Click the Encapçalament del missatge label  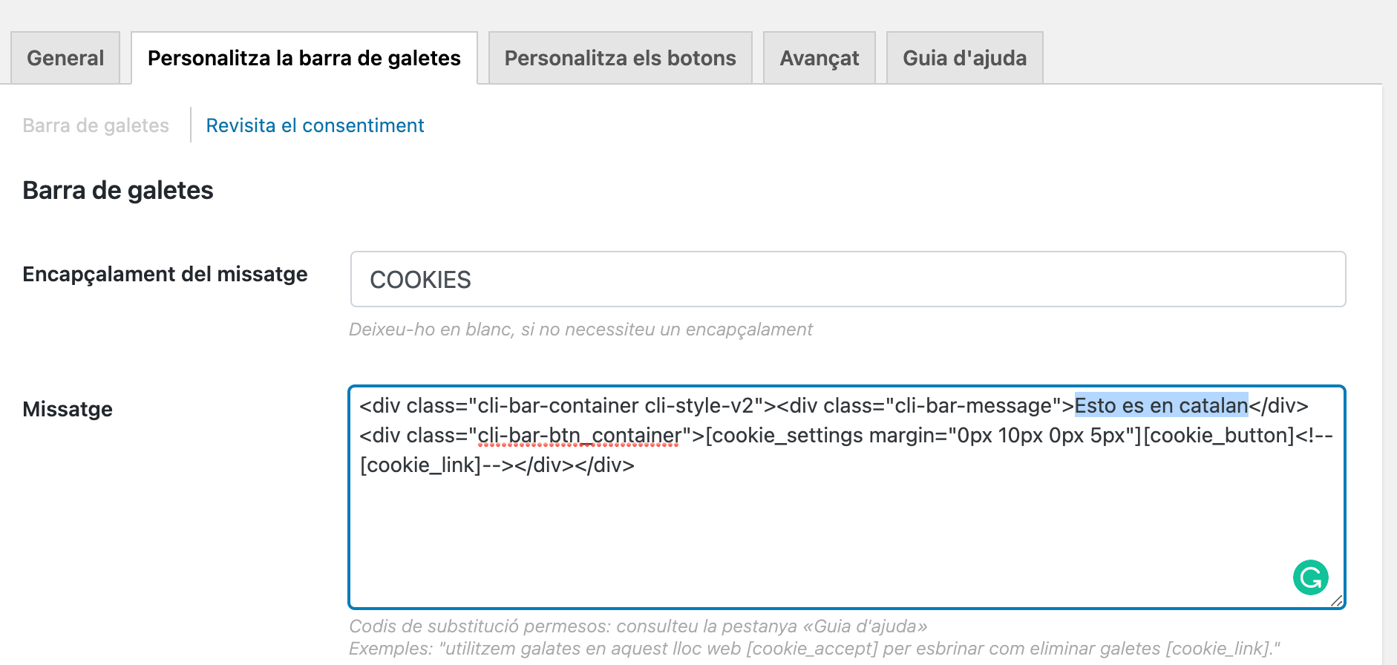[x=165, y=274]
